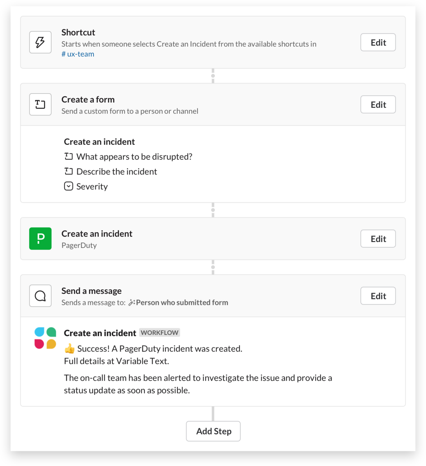426x466 pixels.
Task: Click the Slack workflow avatar icon
Action: pyautogui.click(x=45, y=338)
